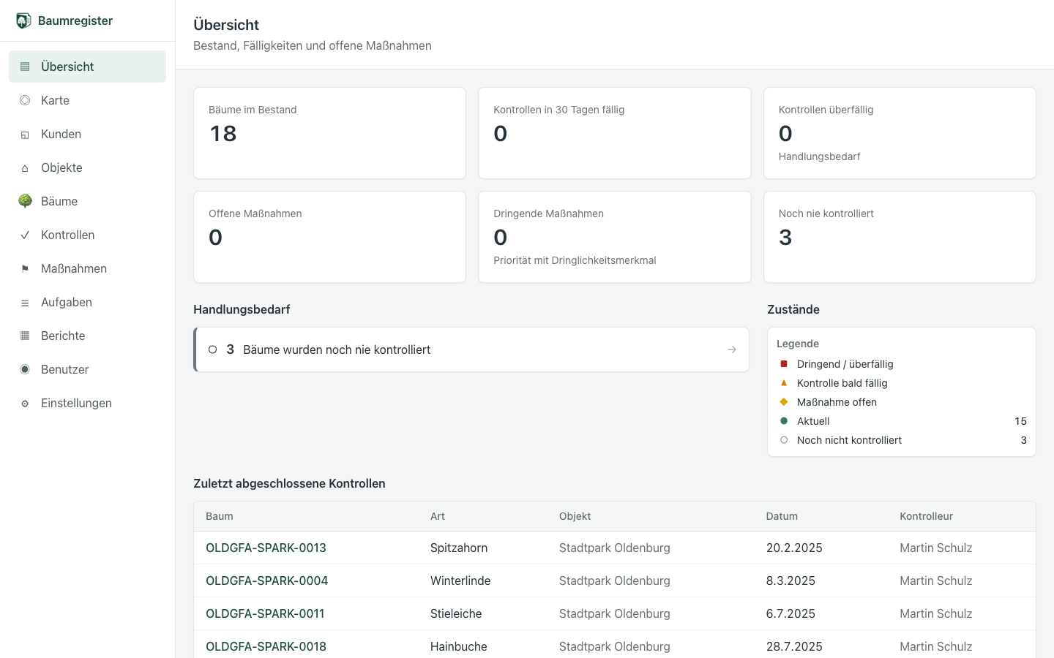The height and width of the screenshot is (658, 1054).
Task: Click the Benutzer sidebar icon
Action: pyautogui.click(x=25, y=369)
